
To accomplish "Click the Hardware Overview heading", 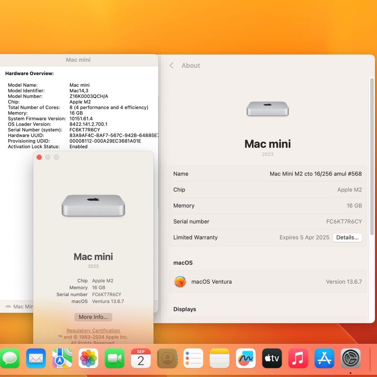I will coord(30,73).
